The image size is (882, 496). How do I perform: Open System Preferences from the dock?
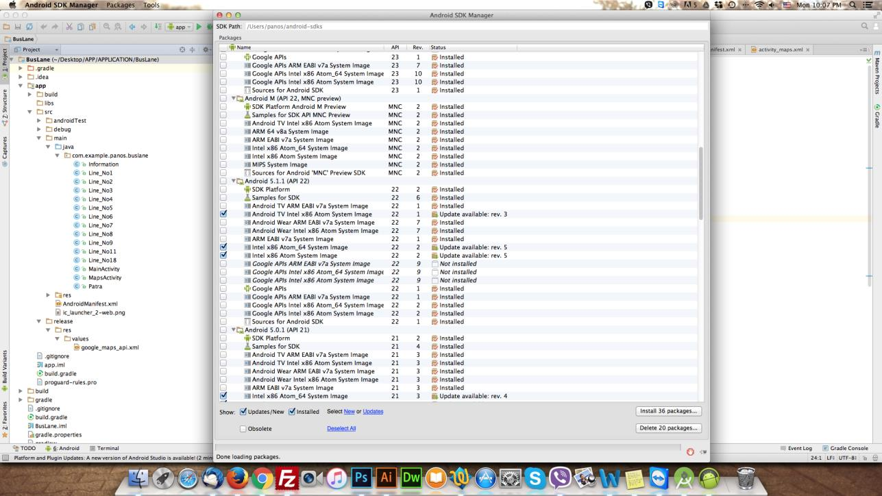pyautogui.click(x=511, y=478)
